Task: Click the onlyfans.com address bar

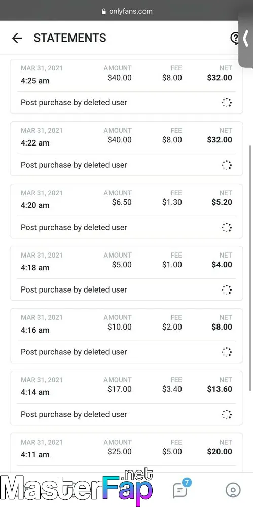Action: (127, 11)
